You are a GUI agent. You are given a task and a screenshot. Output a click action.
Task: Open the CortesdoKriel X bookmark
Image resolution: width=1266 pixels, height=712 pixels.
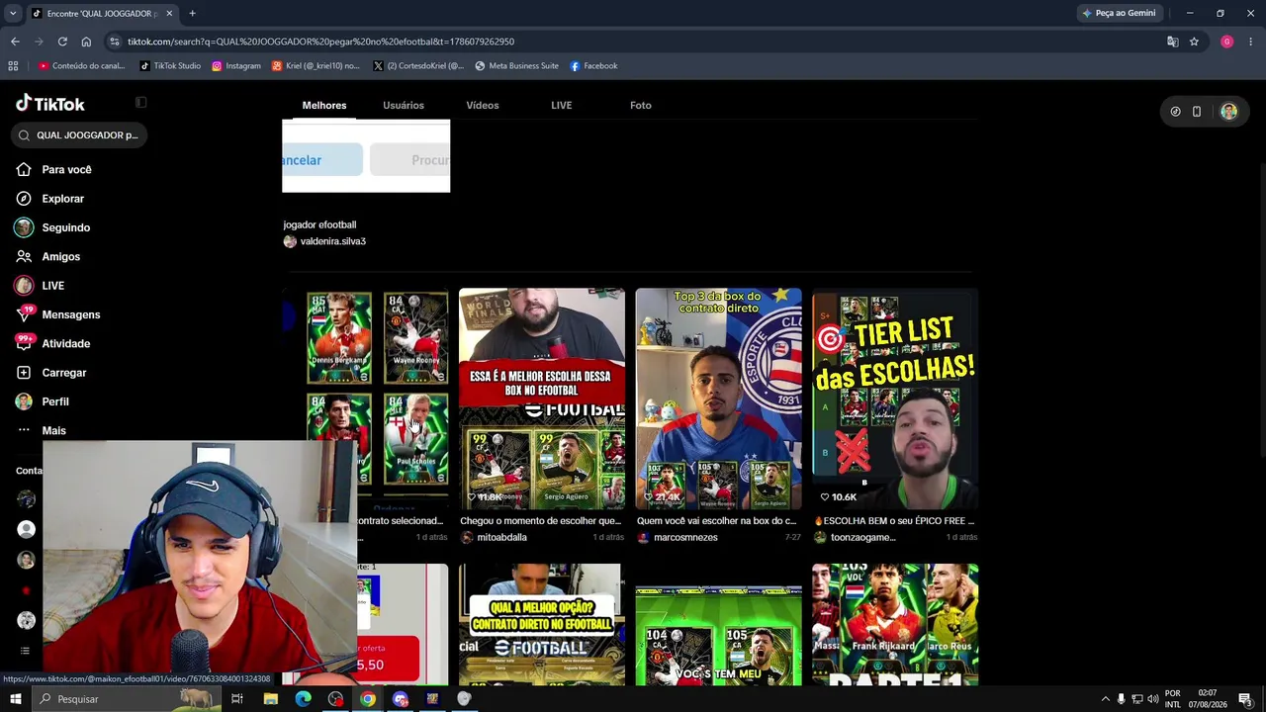tap(418, 66)
